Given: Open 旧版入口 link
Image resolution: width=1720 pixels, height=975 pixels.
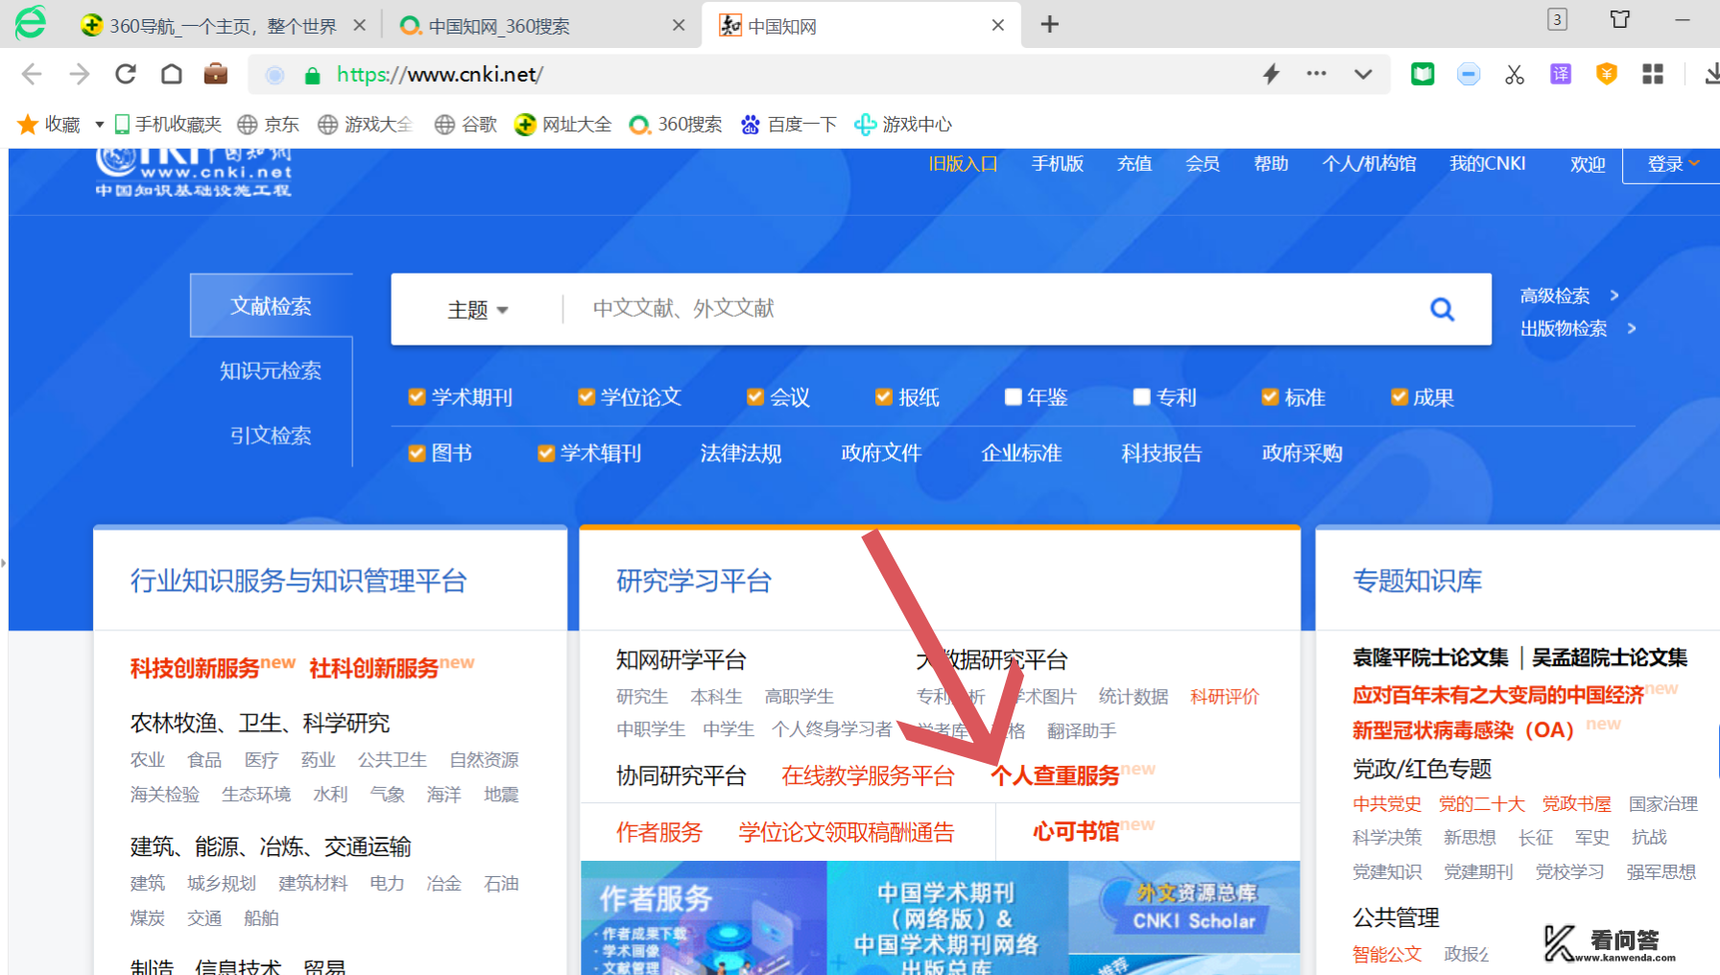Looking at the screenshot, I should click(963, 164).
